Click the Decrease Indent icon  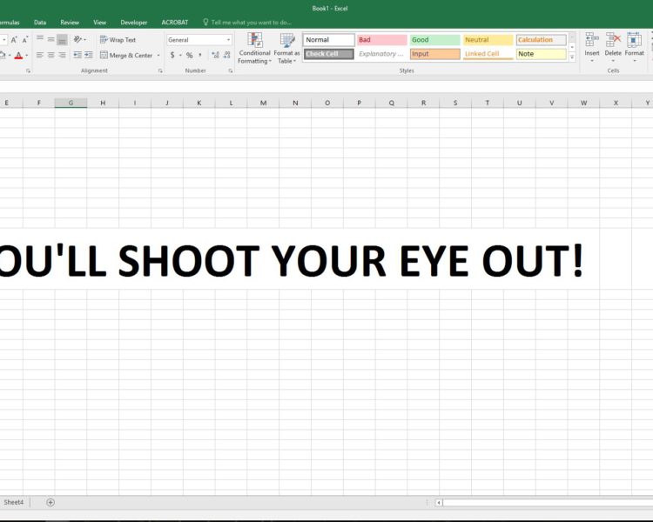pos(77,55)
